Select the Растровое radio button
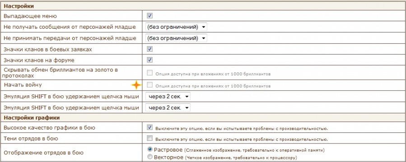406x162 pixels. pyautogui.click(x=149, y=149)
